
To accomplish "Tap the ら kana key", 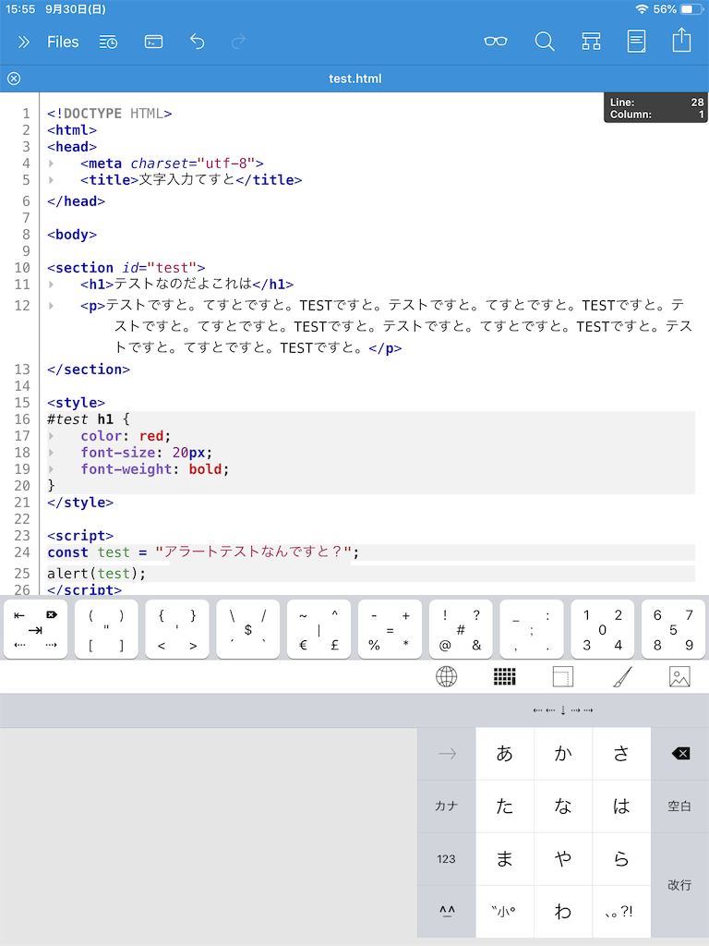I will pos(621,859).
